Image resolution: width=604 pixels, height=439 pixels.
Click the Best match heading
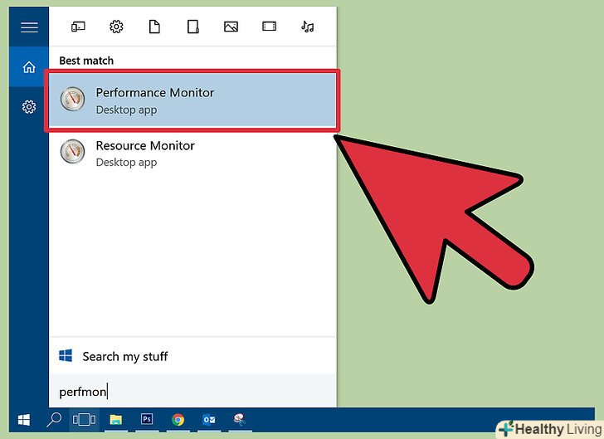click(86, 61)
